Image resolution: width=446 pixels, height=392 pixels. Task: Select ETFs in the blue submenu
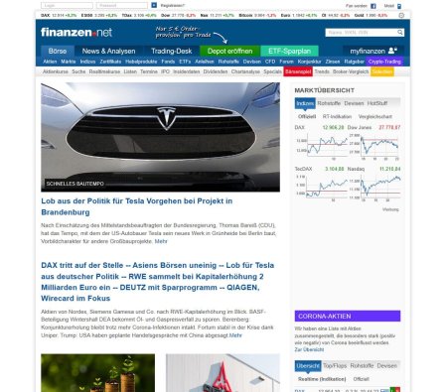click(185, 62)
